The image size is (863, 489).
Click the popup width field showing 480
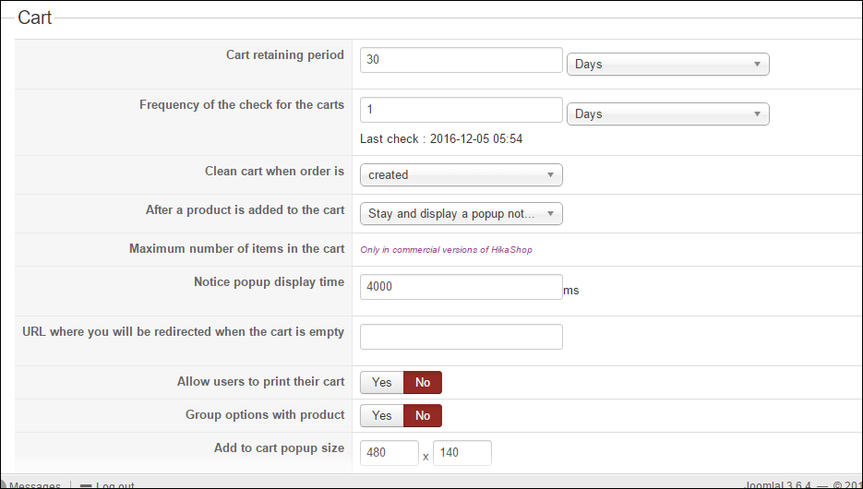389,453
